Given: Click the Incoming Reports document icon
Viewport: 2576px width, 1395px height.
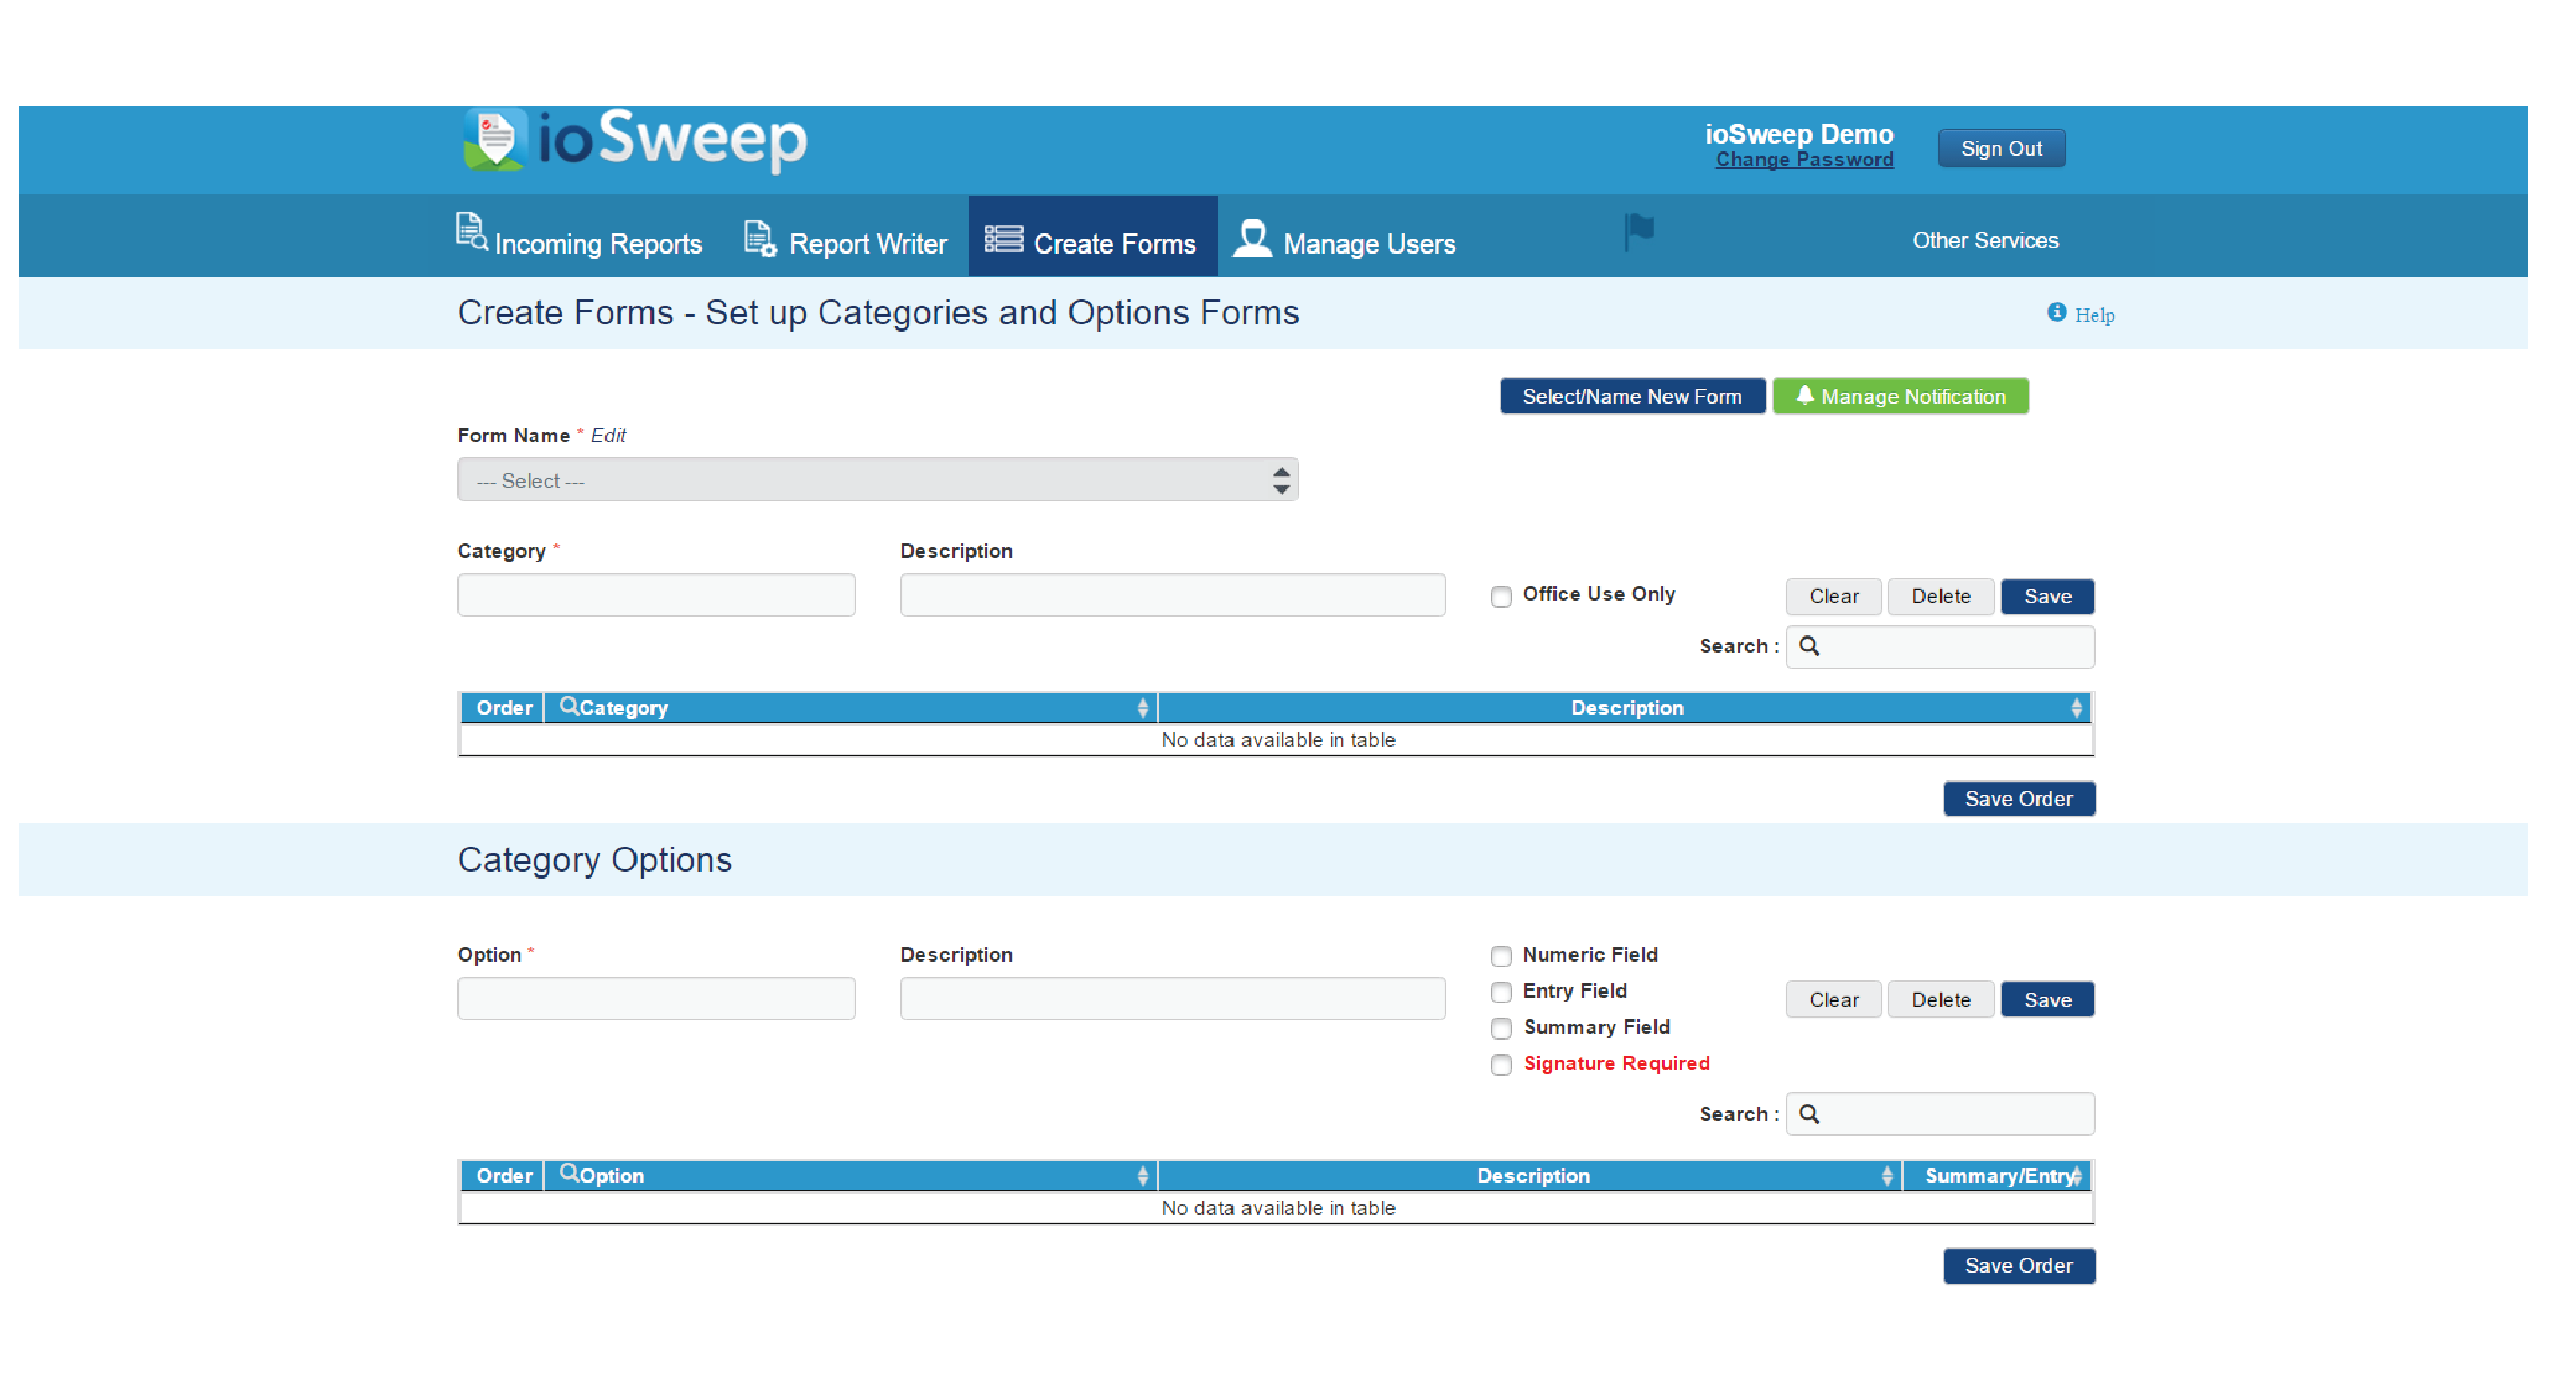Looking at the screenshot, I should point(471,232).
